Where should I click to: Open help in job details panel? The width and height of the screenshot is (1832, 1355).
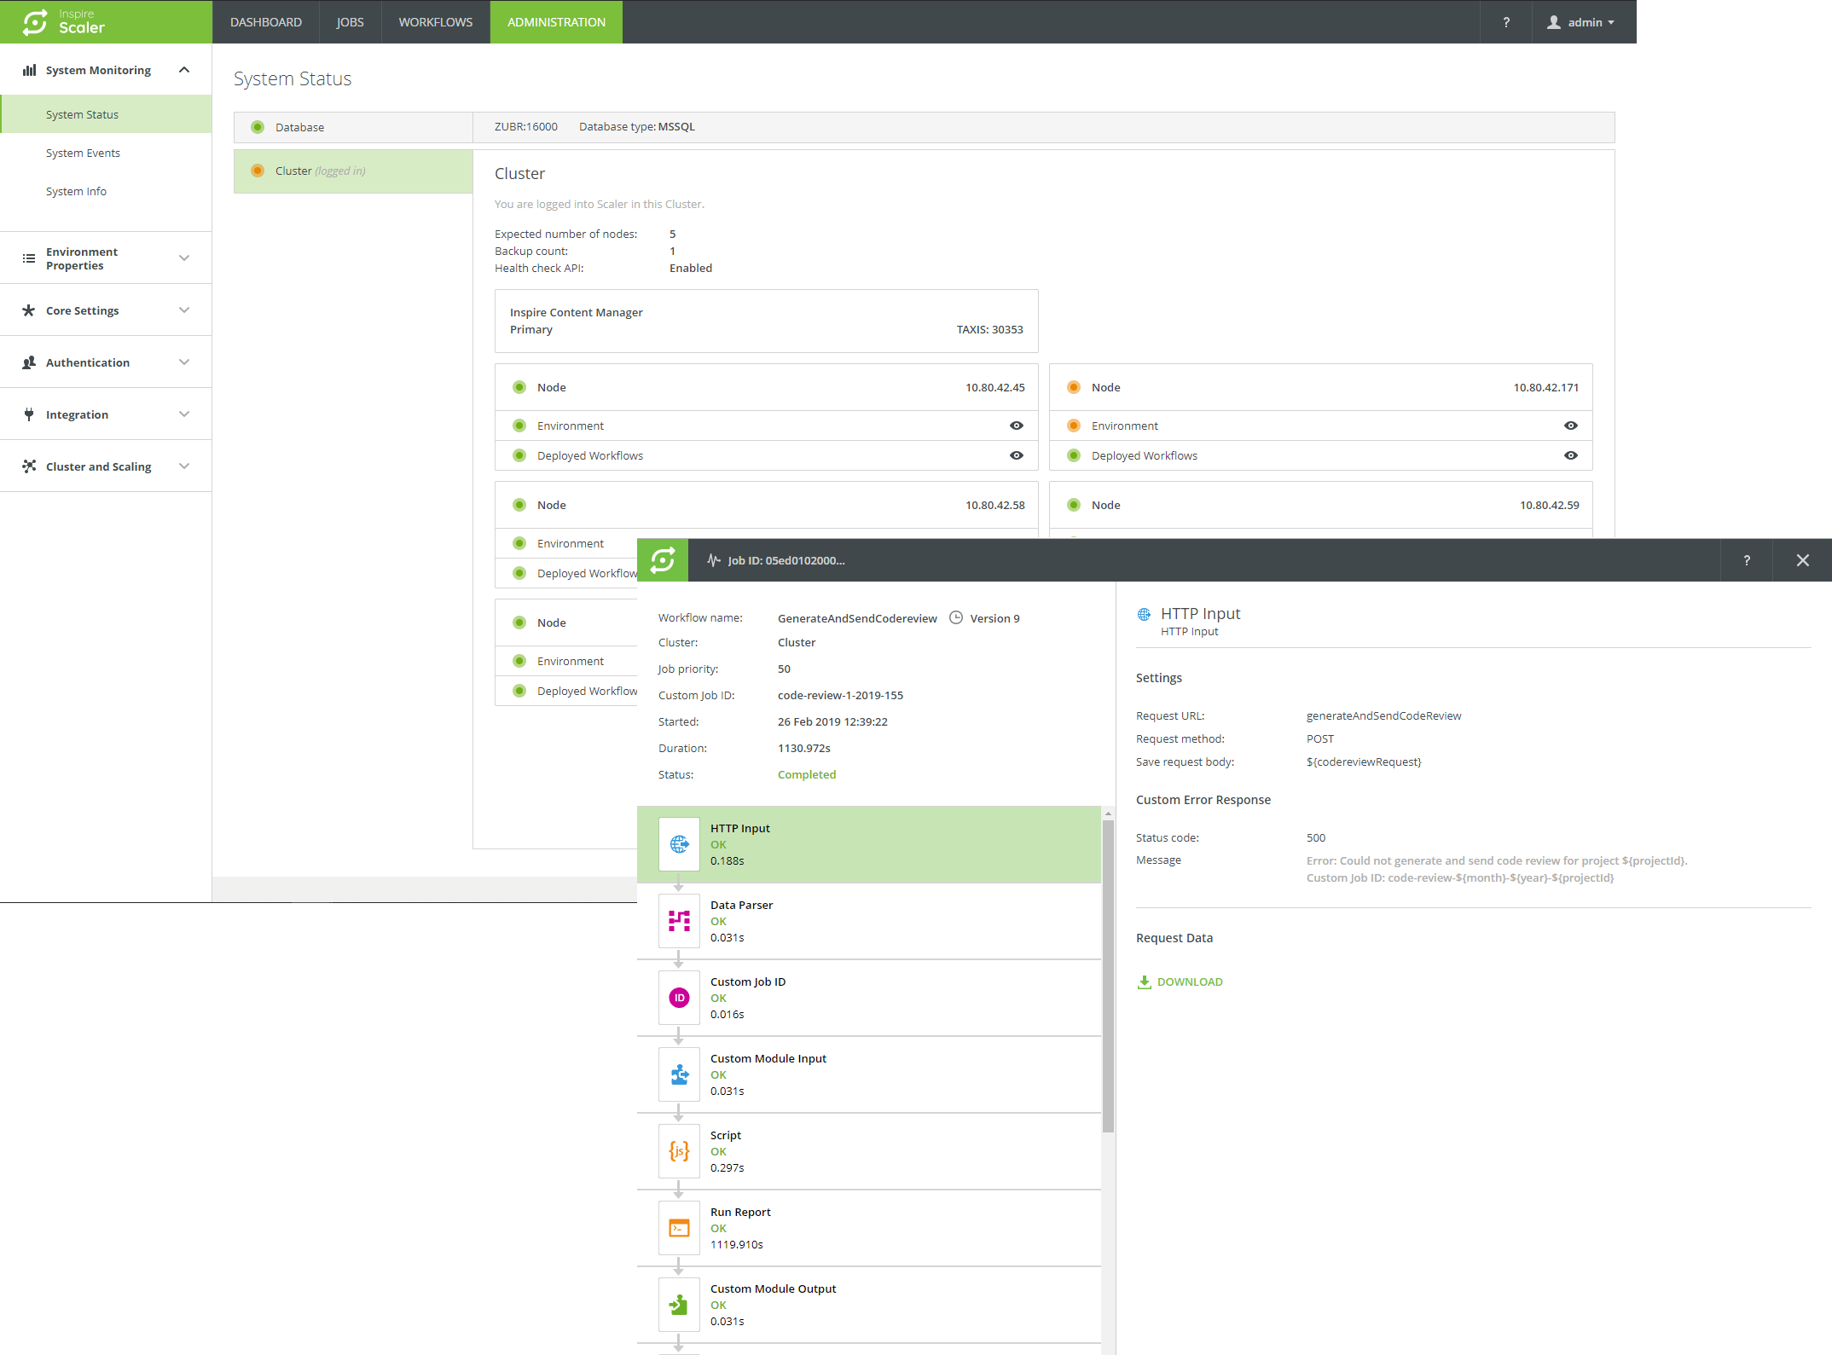(x=1747, y=560)
